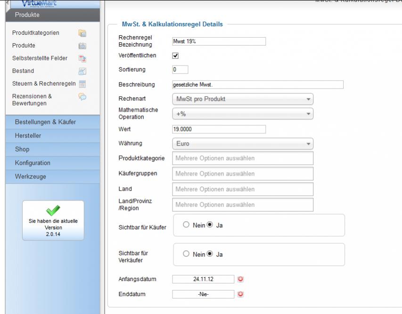This screenshot has height=314, width=402.
Task: Click the aktuelle Version 2.0.14 status button
Action: (x=53, y=220)
